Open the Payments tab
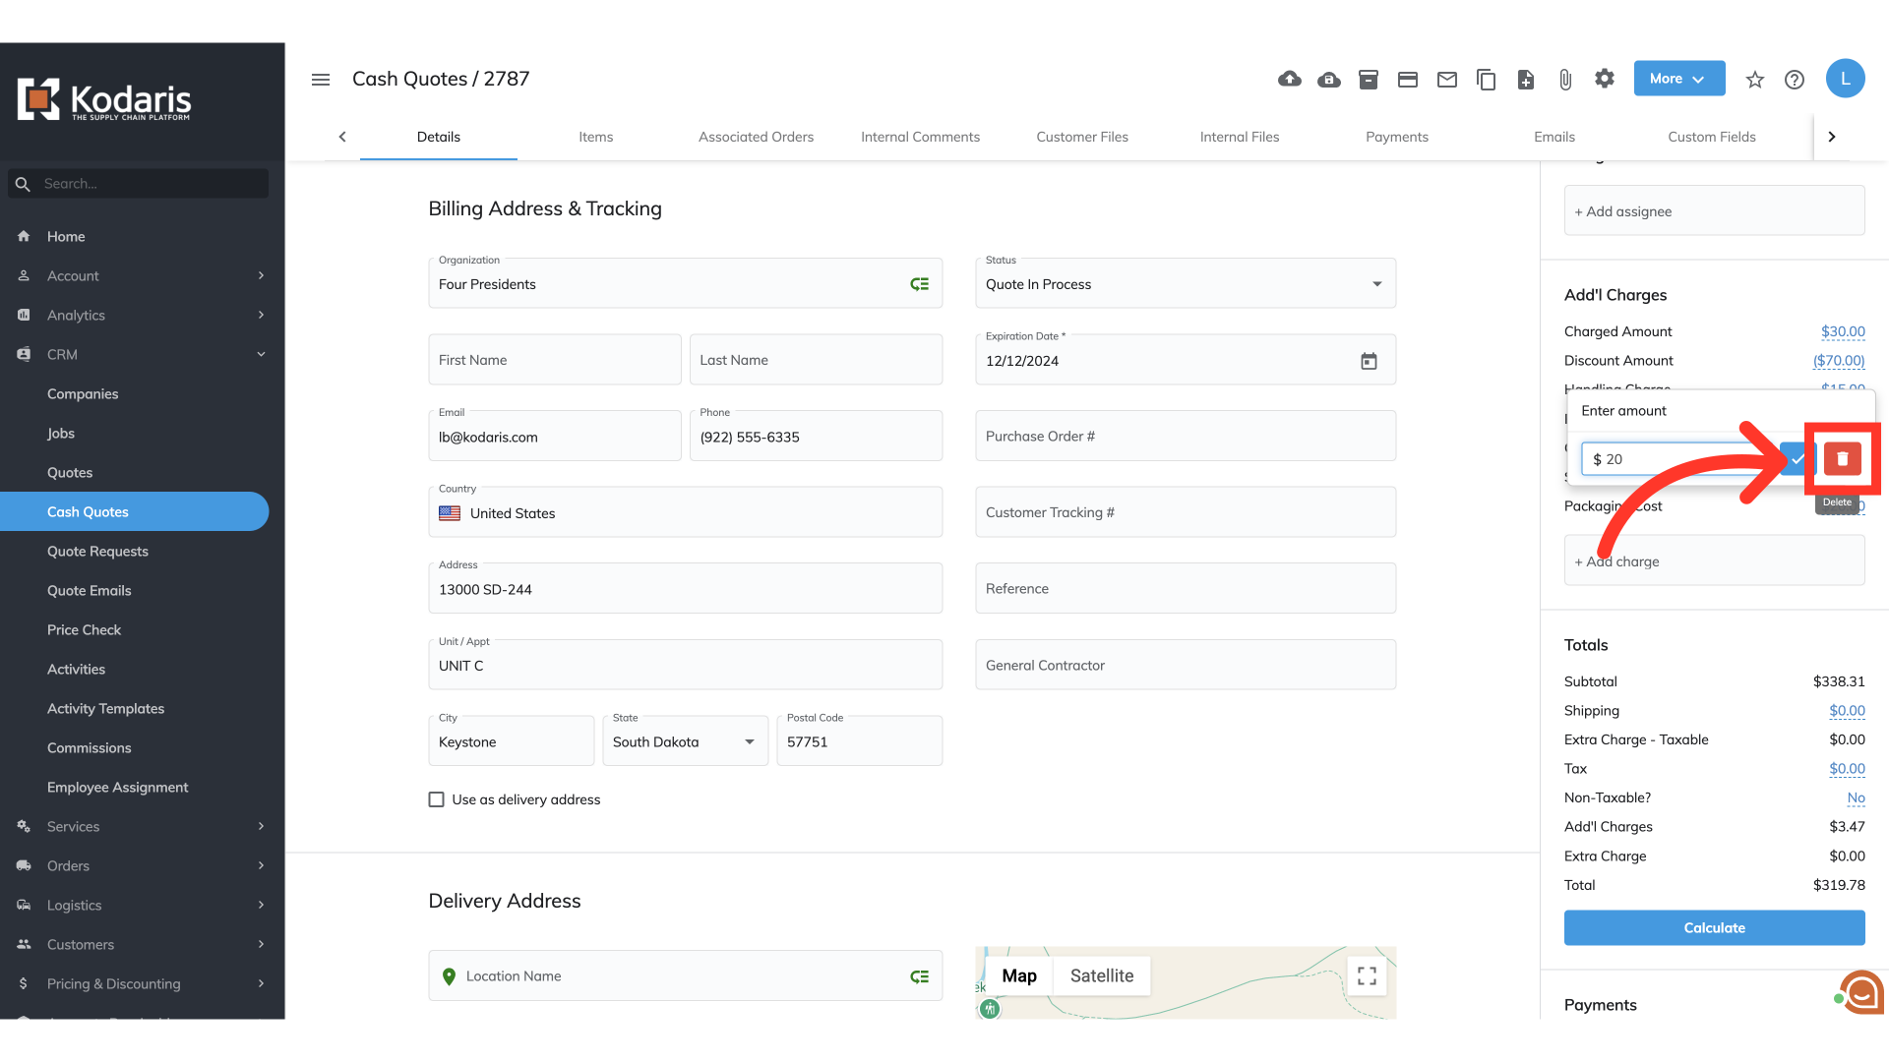 (x=1396, y=137)
